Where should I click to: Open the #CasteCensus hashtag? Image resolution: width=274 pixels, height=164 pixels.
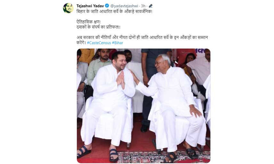[99, 43]
